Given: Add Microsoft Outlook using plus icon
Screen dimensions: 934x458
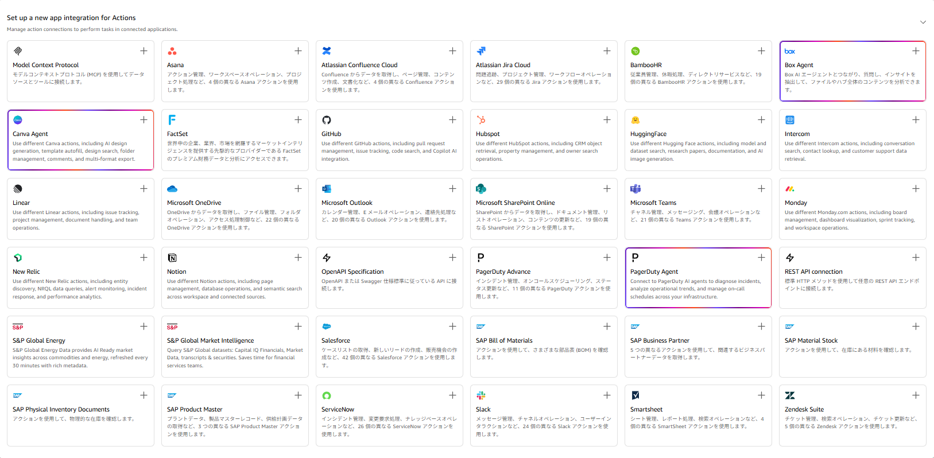Looking at the screenshot, I should pos(452,189).
